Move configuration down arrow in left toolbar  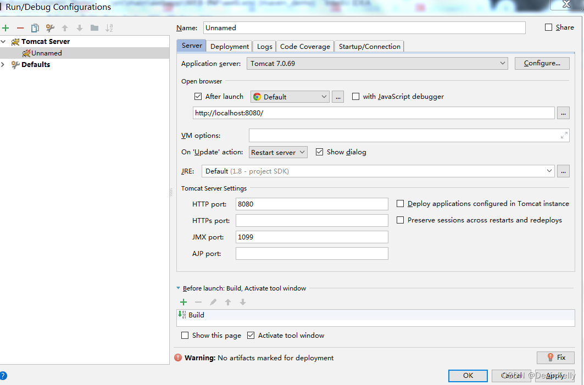(x=79, y=28)
